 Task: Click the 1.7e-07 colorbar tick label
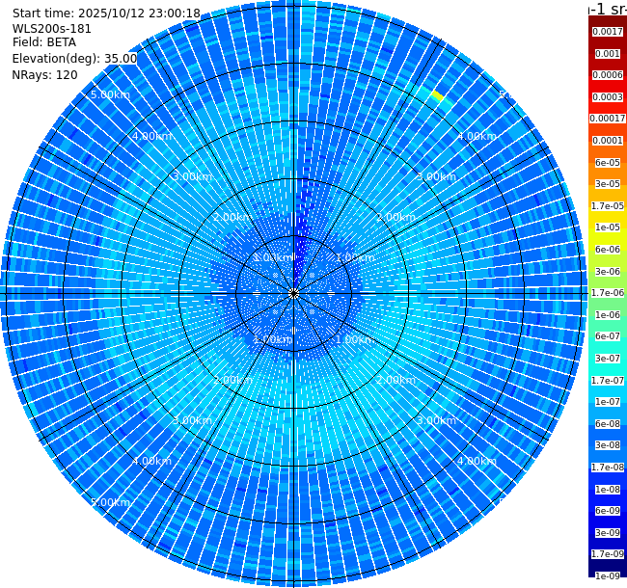tap(608, 381)
